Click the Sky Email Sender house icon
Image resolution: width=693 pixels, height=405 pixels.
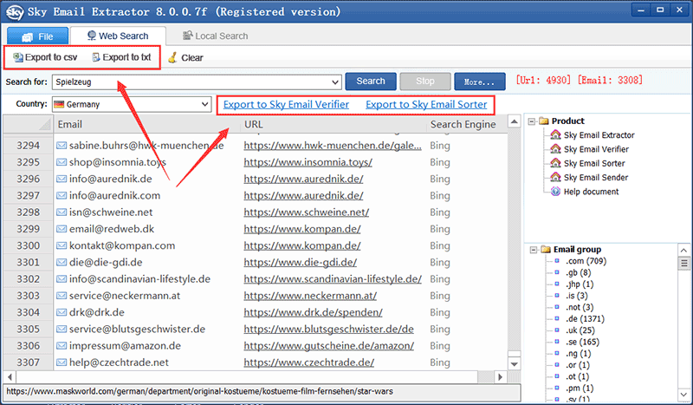555,178
